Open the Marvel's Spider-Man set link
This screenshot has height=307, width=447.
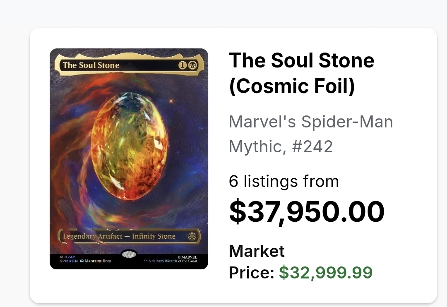pyautogui.click(x=310, y=122)
